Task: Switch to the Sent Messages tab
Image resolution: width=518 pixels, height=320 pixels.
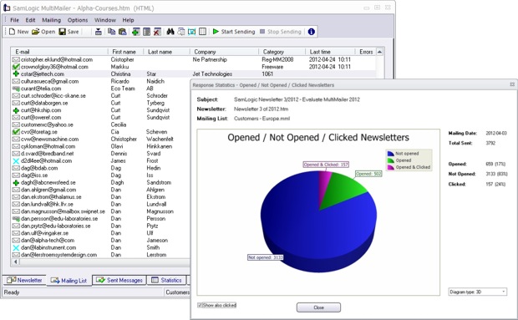Action: [119, 280]
